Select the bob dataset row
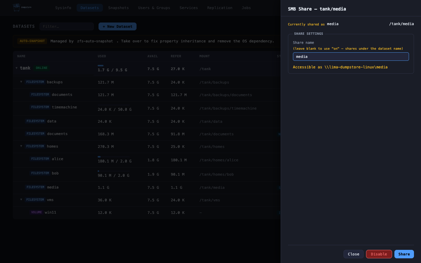 click(x=147, y=174)
